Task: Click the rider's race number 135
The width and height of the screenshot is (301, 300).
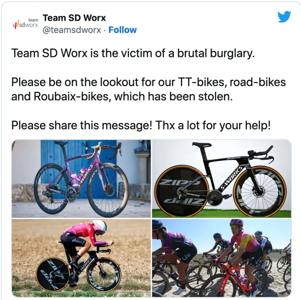Action: pos(188,240)
